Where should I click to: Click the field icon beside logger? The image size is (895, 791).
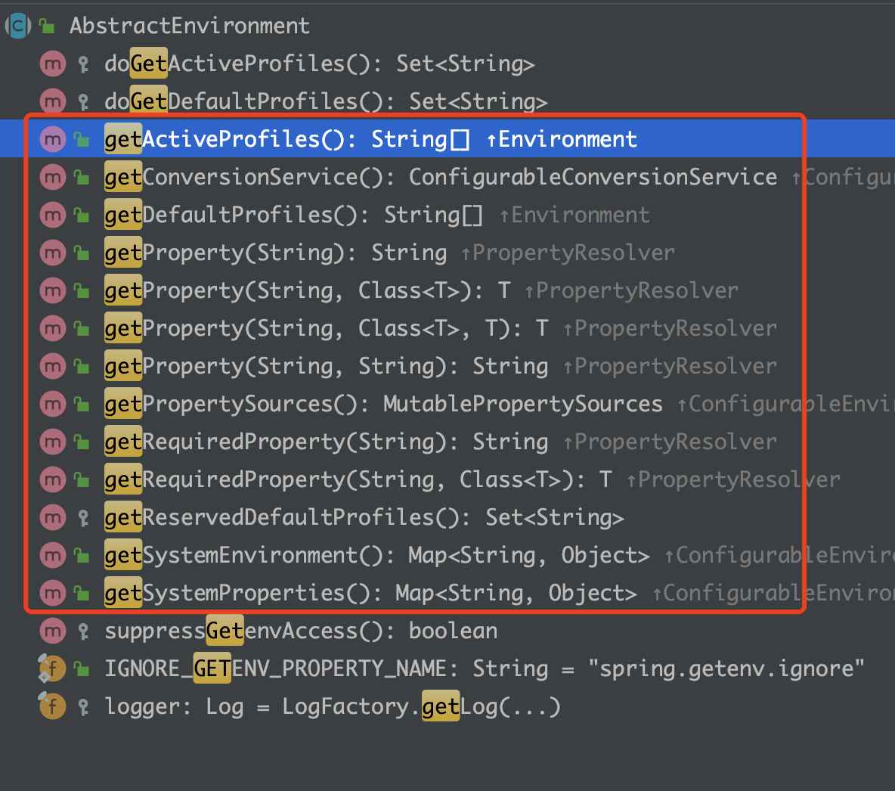click(x=52, y=706)
